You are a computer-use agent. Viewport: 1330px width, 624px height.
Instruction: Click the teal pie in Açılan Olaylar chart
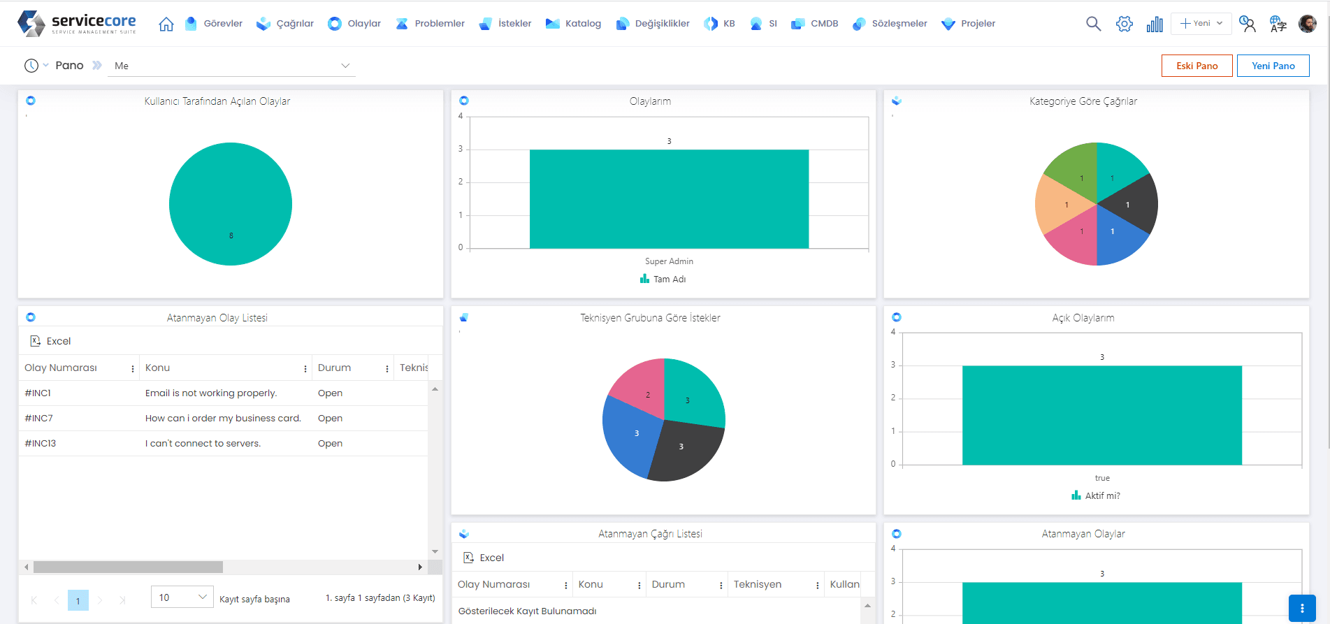[x=231, y=204]
